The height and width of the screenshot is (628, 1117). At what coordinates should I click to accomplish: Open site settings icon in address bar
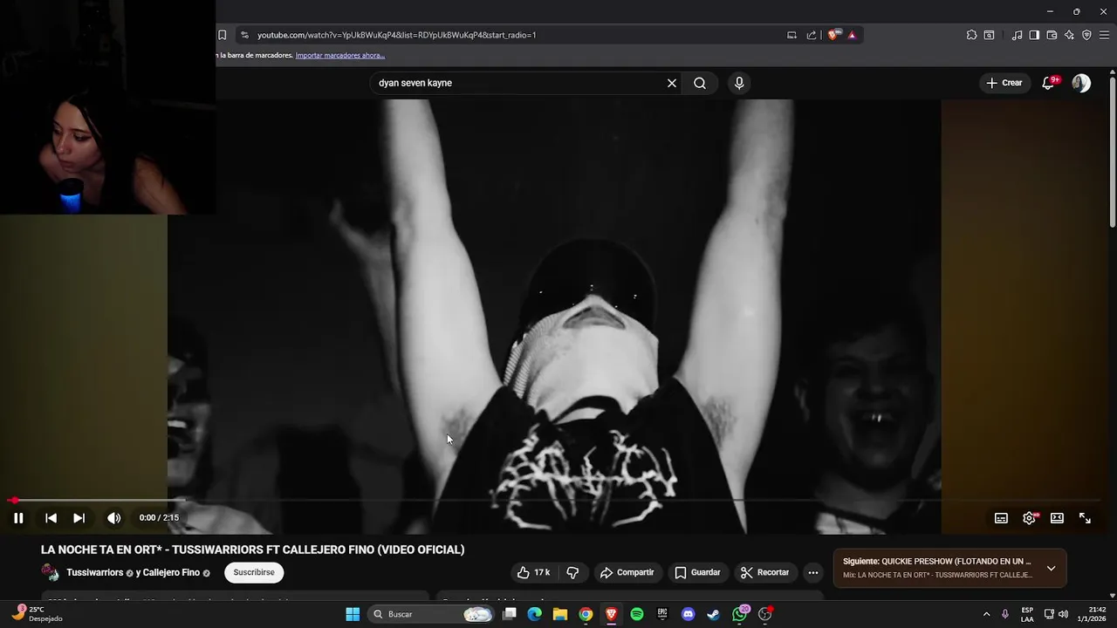(244, 35)
